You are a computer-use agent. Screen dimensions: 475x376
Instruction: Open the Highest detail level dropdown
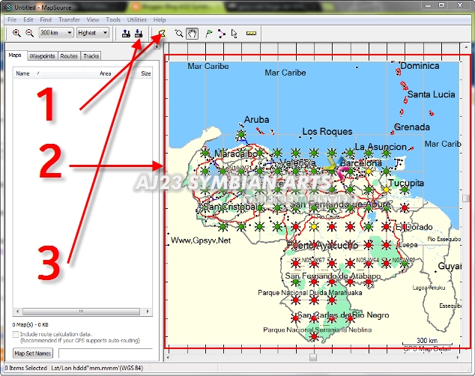click(x=93, y=33)
